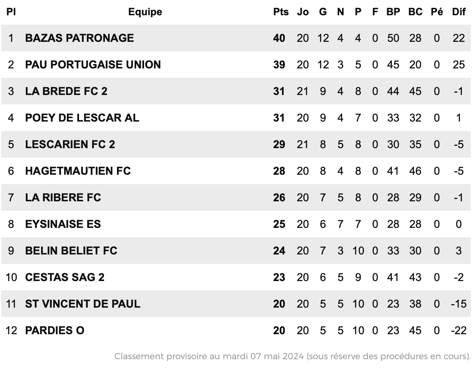The width and height of the screenshot is (472, 369).
Task: Click the EYSINAISE ES team name
Action: click(63, 224)
